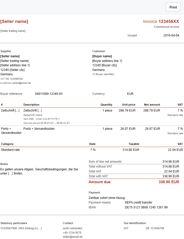Viewport: 184px width, 239px height.
Task: Select buyer reference 04011000-12345-03
Action: click(x=49, y=94)
